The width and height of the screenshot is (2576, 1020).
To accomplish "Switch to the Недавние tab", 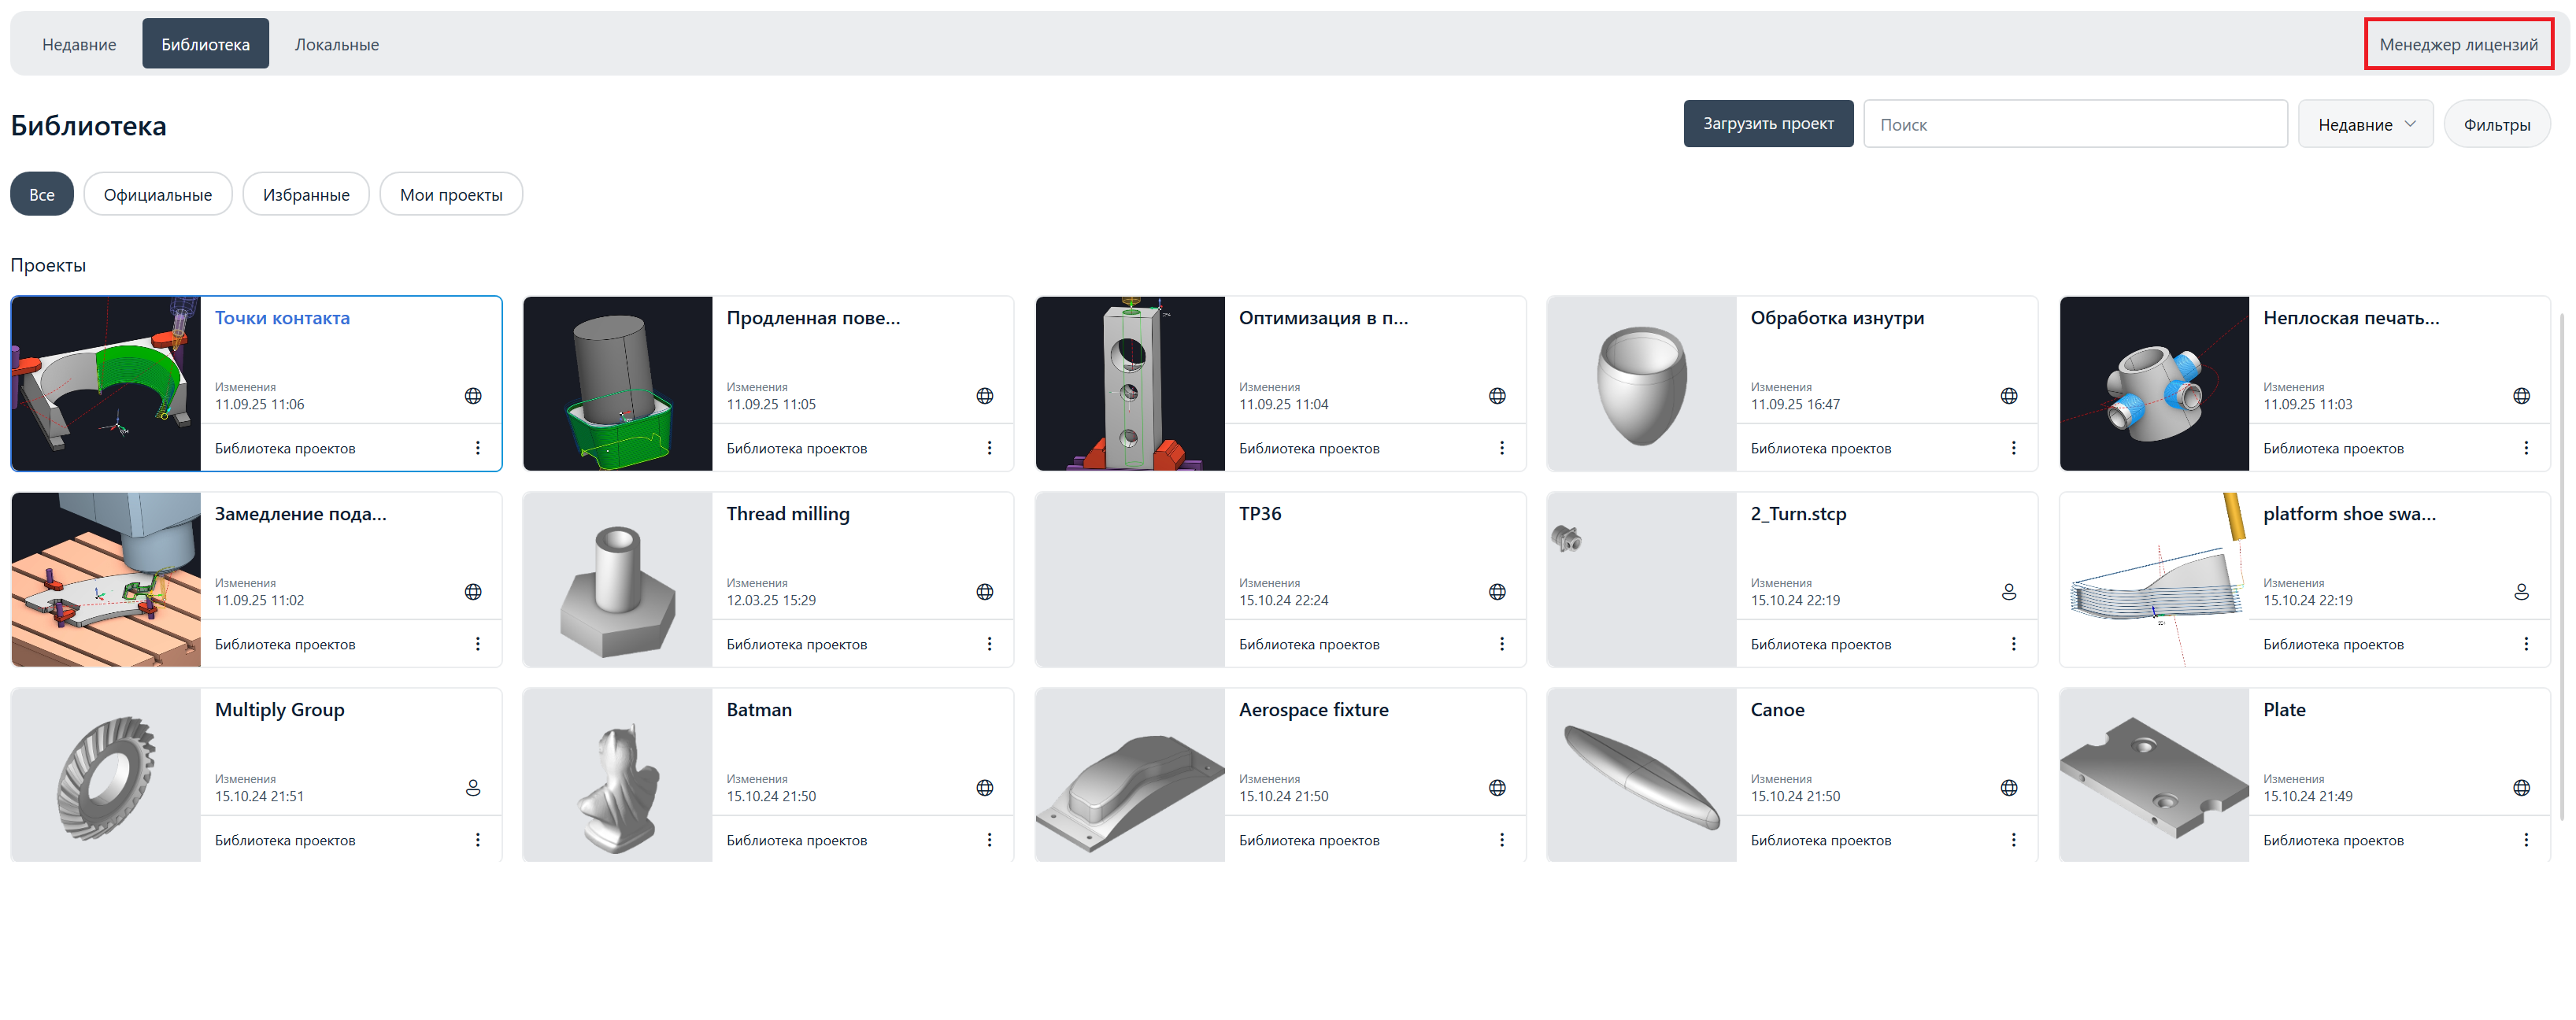I will pyautogui.click(x=79, y=44).
